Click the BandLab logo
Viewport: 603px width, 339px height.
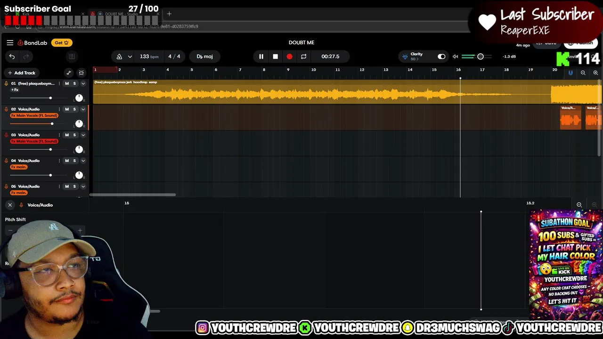pos(33,43)
